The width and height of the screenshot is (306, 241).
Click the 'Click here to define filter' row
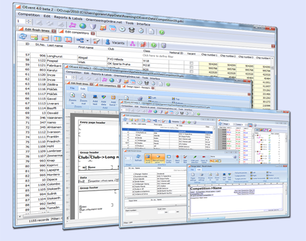[x=158, y=56]
